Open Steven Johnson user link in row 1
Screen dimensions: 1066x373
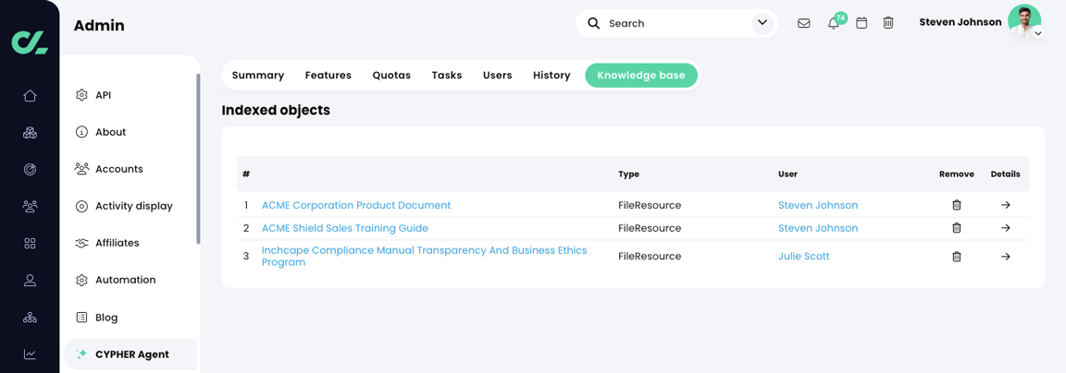(x=818, y=205)
